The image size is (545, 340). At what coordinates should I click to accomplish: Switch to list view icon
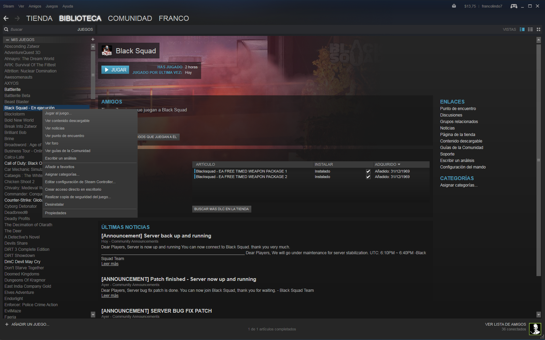[x=530, y=29]
